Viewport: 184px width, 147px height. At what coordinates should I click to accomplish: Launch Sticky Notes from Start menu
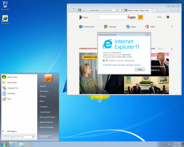(x=19, y=82)
